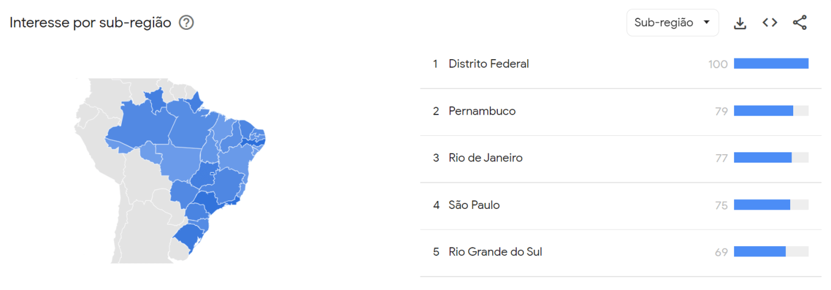This screenshot has height=290, width=831.
Task: Click the São Paulo interest bar
Action: click(771, 205)
